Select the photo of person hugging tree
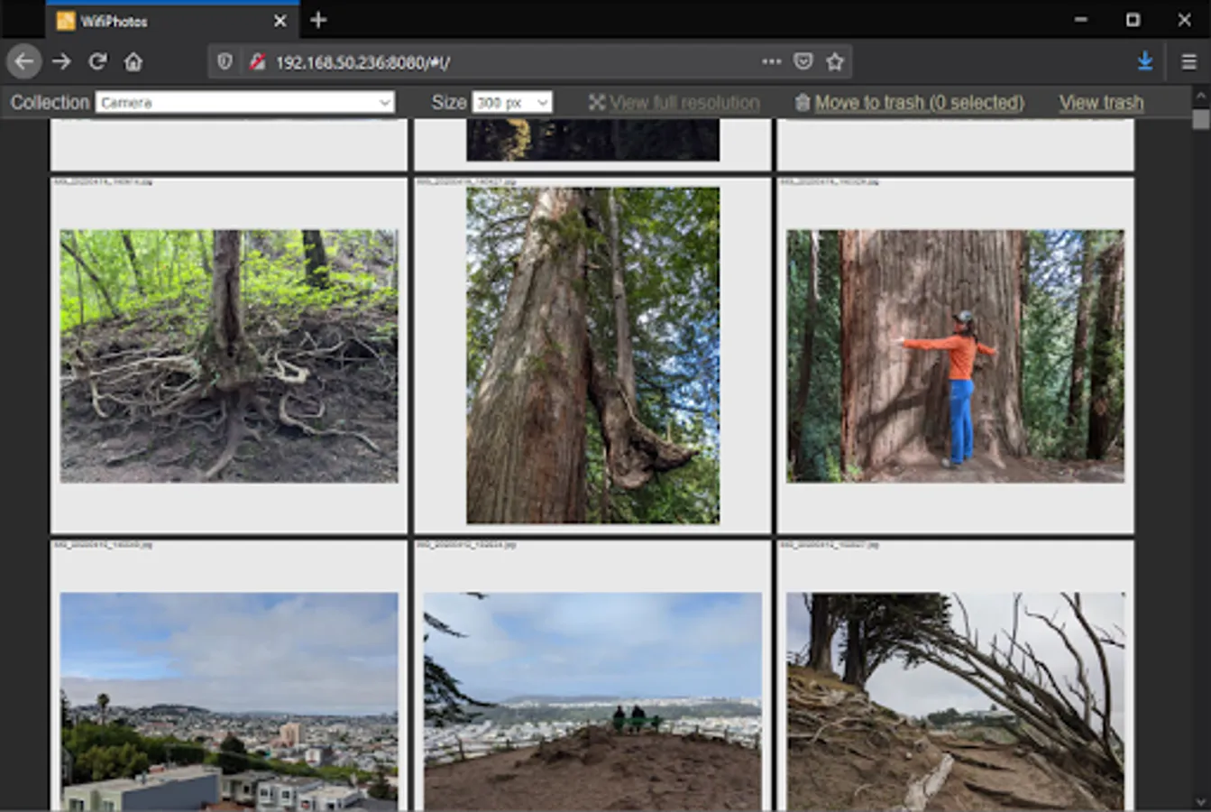This screenshot has width=1211, height=812. (x=955, y=356)
